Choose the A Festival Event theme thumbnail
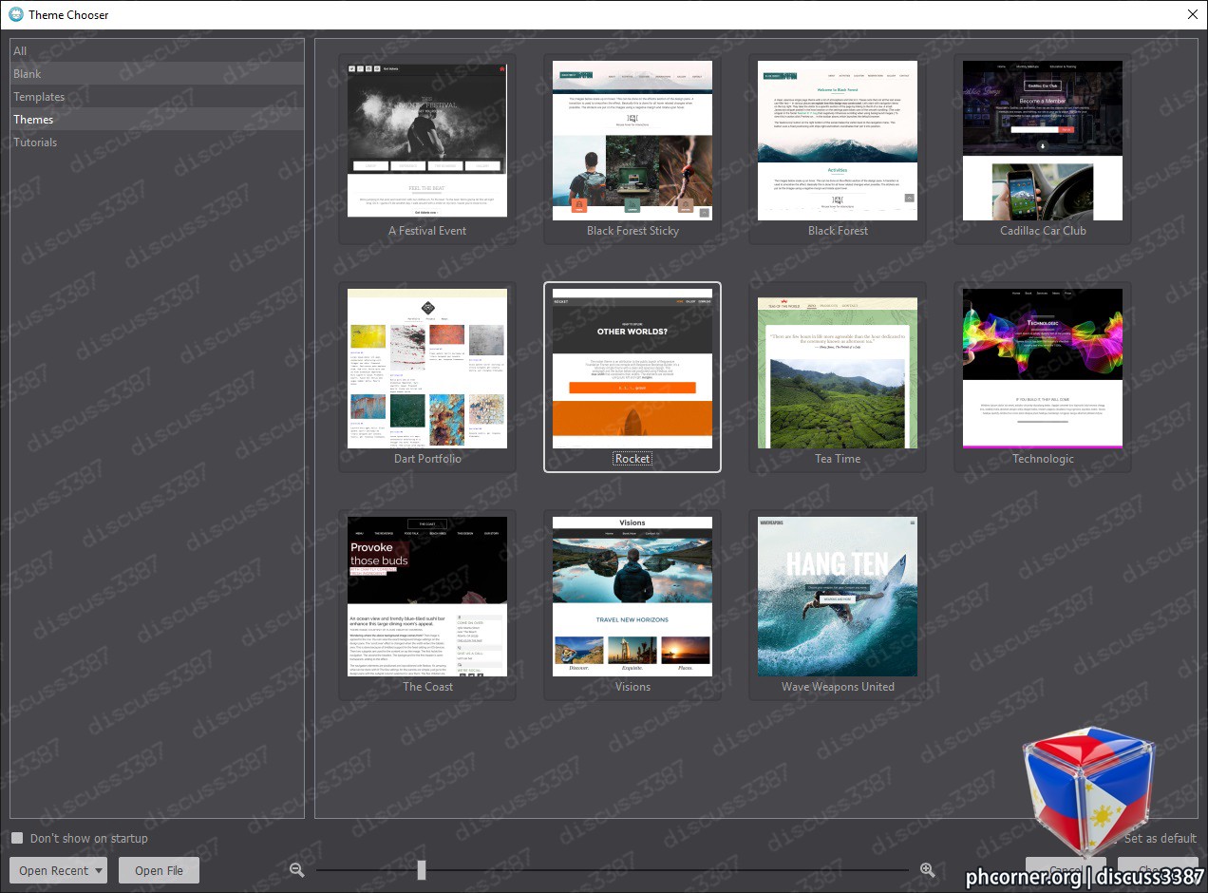1208x893 pixels. (x=427, y=140)
